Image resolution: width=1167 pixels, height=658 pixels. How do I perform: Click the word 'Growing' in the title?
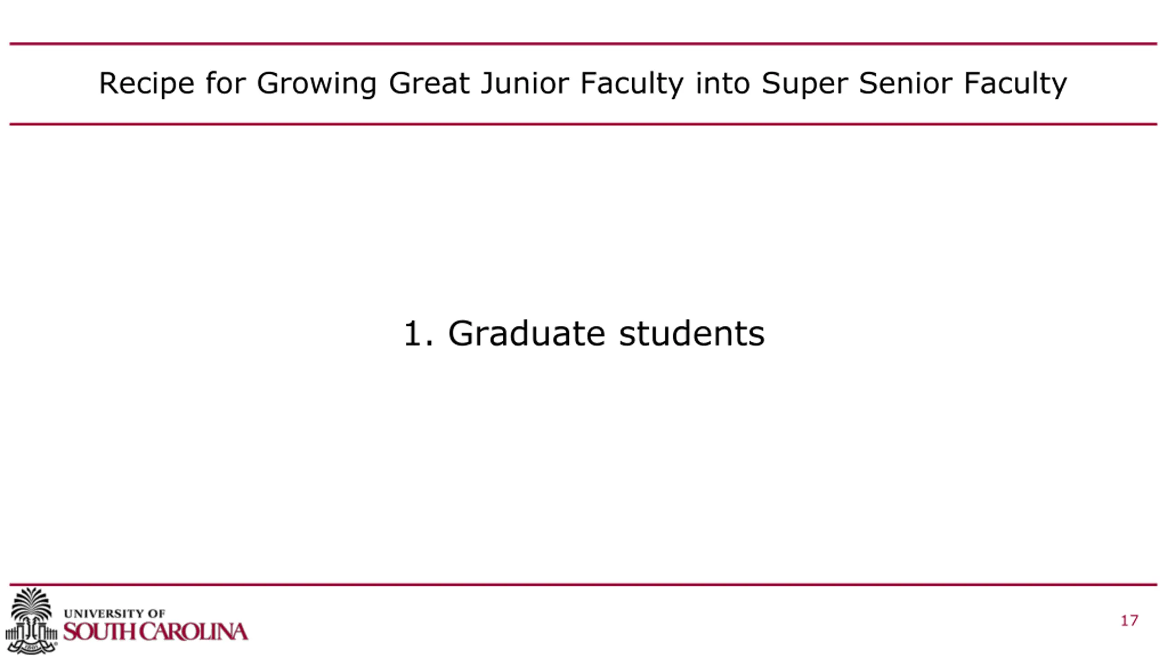click(x=316, y=83)
